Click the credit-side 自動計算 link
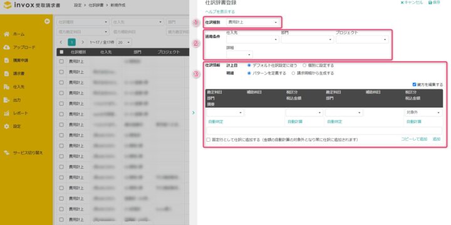This screenshot has width=451, height=225. point(414,122)
